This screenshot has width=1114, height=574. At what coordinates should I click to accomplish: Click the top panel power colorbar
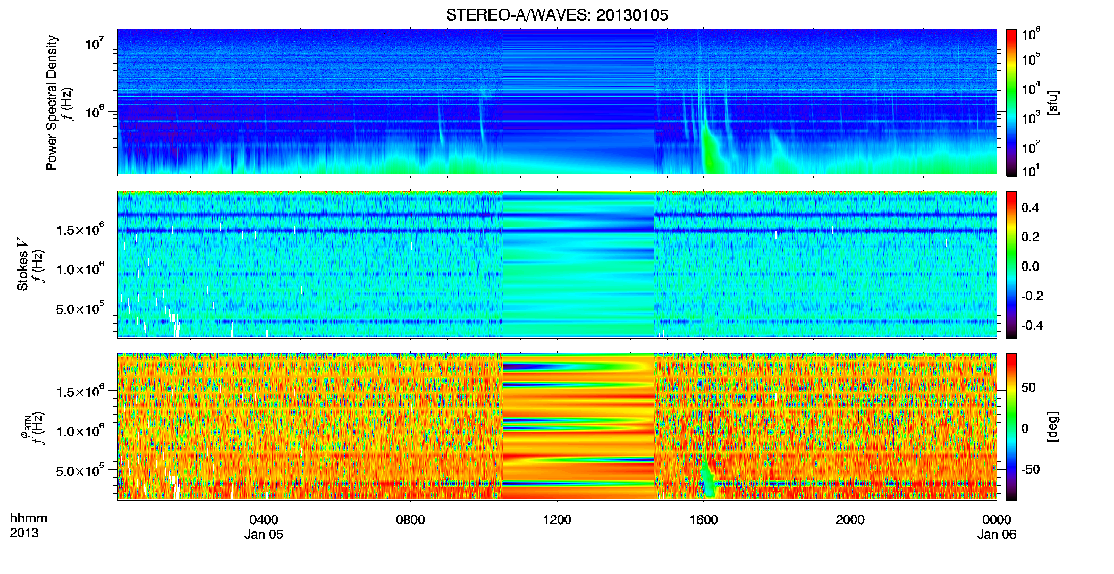tap(1011, 103)
